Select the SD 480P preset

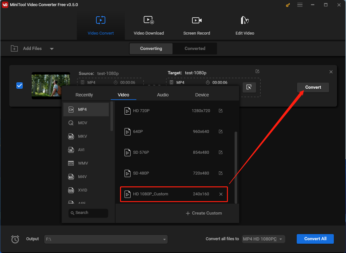[x=174, y=173]
